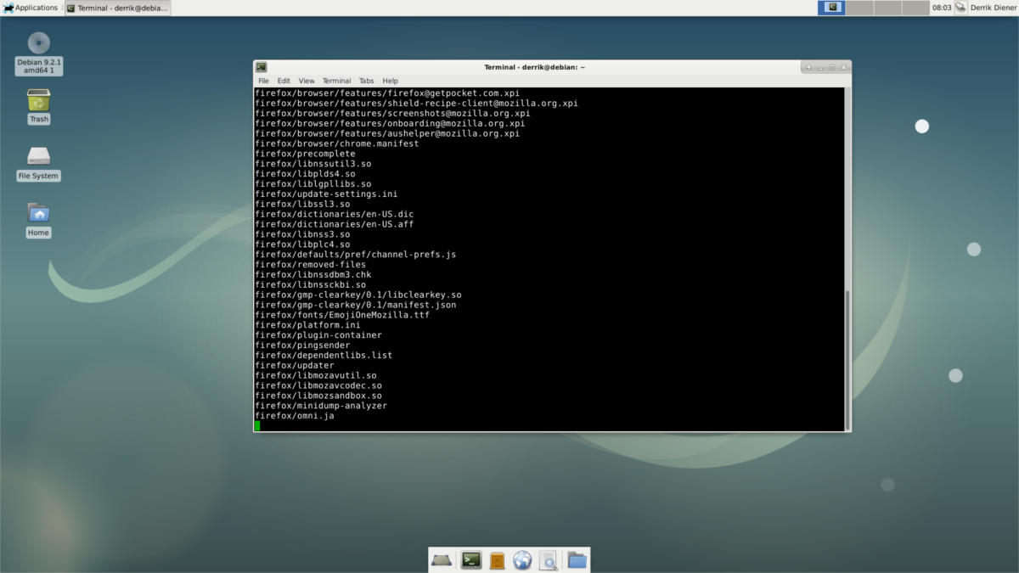Open the Applications menu
Image resolution: width=1019 pixels, height=573 pixels.
click(31, 8)
